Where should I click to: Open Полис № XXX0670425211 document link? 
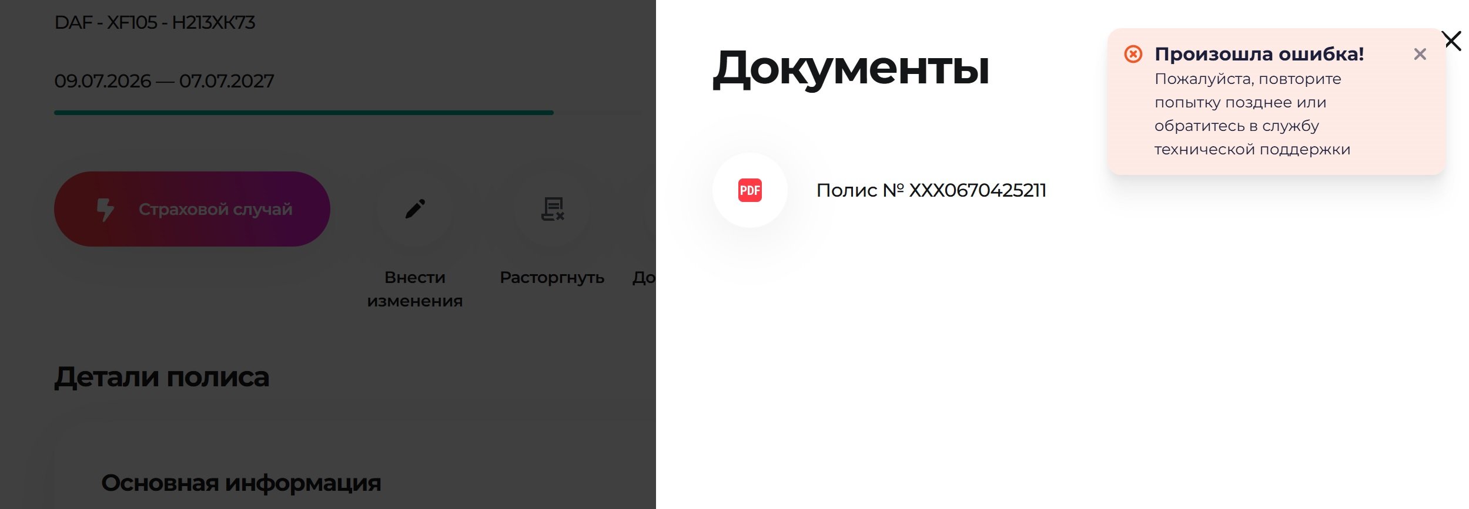[x=931, y=190]
